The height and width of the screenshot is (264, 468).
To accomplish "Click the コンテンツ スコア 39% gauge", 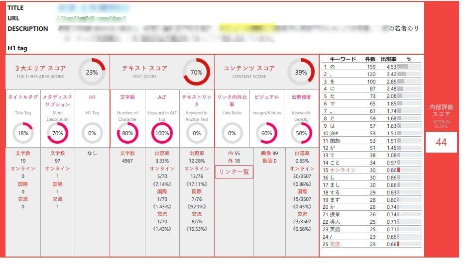I will coord(301,72).
